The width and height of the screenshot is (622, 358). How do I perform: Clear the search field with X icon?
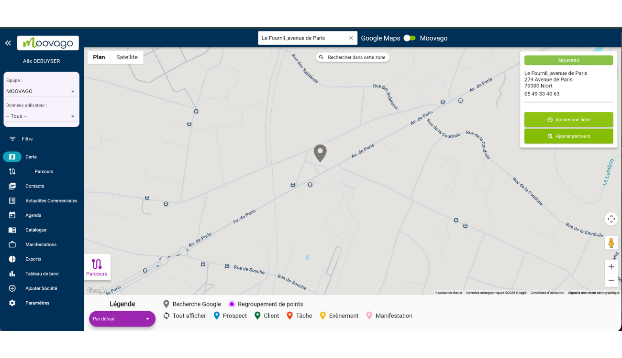click(x=351, y=38)
